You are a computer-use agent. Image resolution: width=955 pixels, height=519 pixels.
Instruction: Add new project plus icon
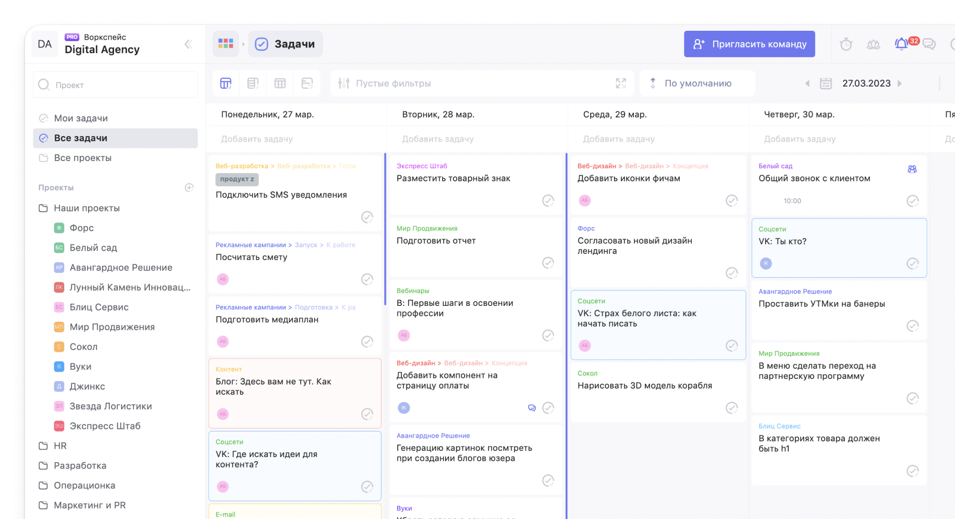(189, 188)
